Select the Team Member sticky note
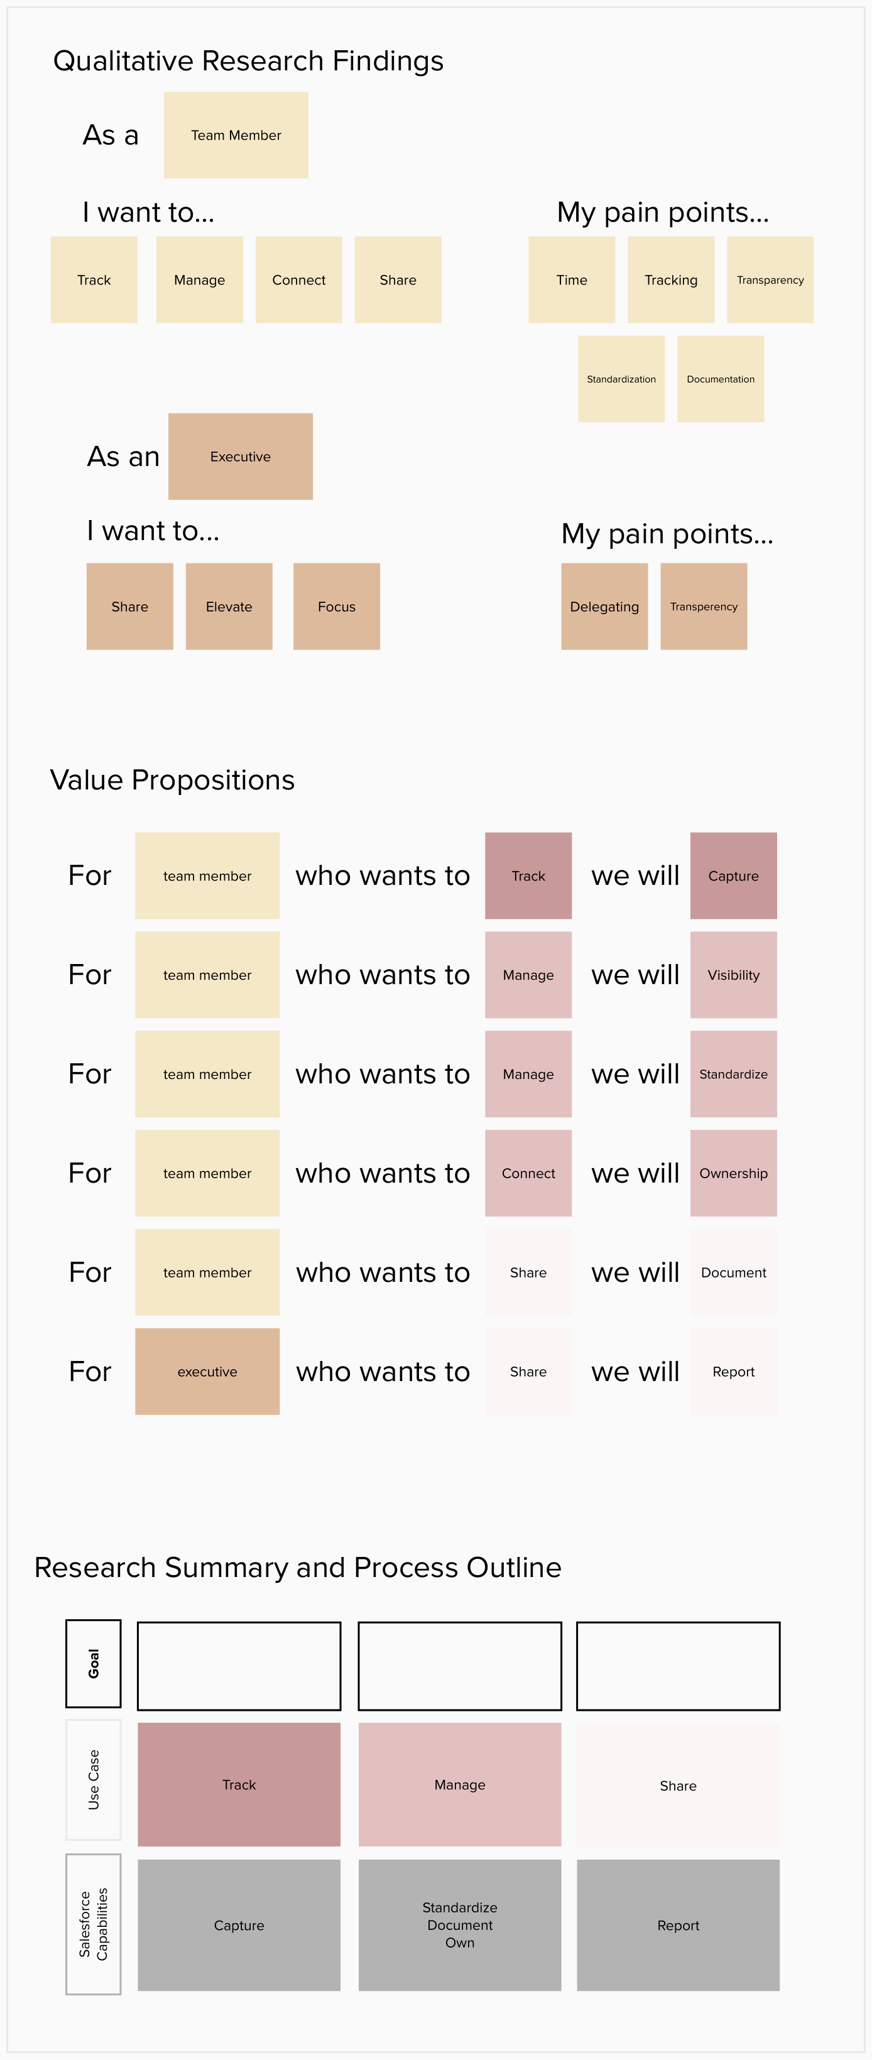Viewport: 872px width, 2060px height. (236, 135)
